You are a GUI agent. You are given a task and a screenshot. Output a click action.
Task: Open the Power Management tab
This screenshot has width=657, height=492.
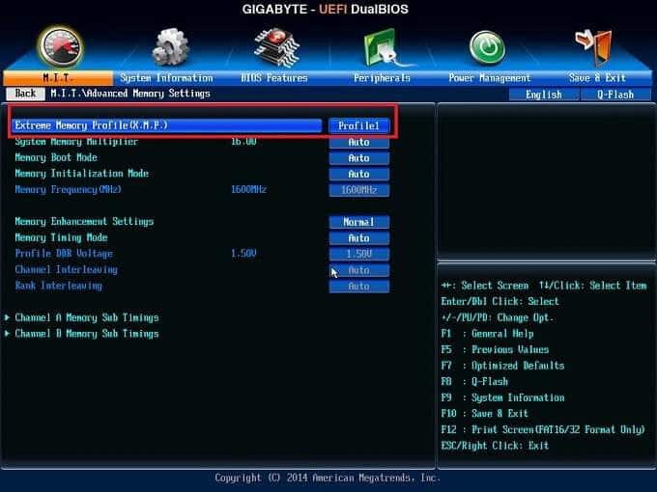click(x=489, y=78)
